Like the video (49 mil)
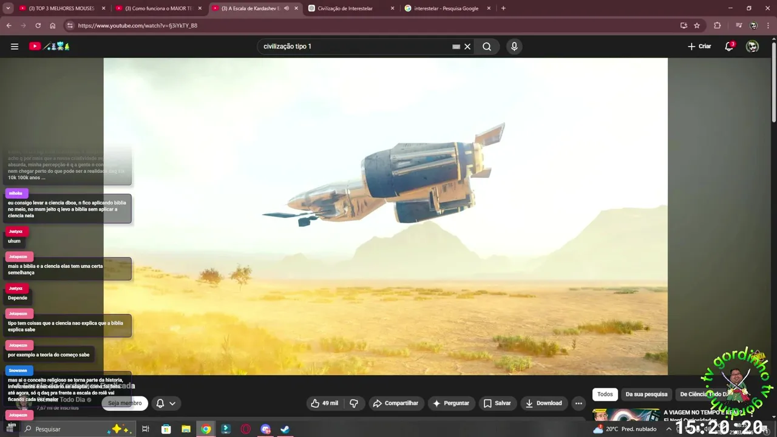This screenshot has width=777, height=437. [325, 403]
